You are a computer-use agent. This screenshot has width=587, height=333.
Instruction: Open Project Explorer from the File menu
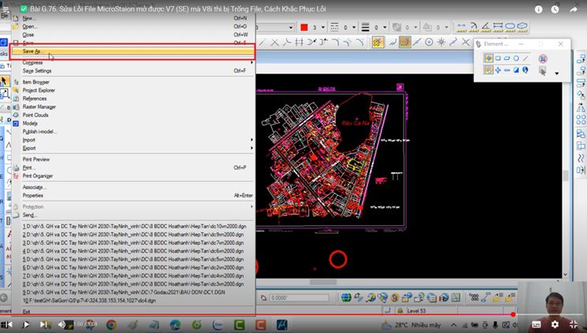click(39, 90)
